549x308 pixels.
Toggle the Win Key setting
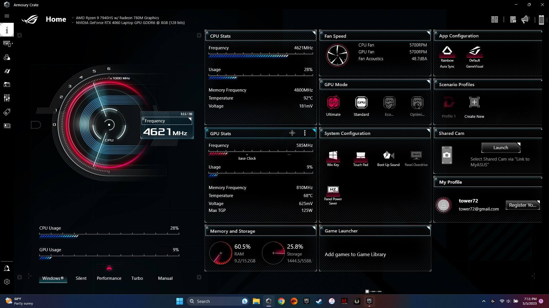[x=333, y=155]
